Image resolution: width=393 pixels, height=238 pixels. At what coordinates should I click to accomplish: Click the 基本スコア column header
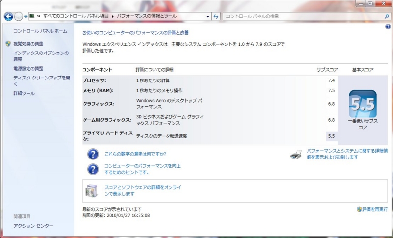click(x=363, y=70)
